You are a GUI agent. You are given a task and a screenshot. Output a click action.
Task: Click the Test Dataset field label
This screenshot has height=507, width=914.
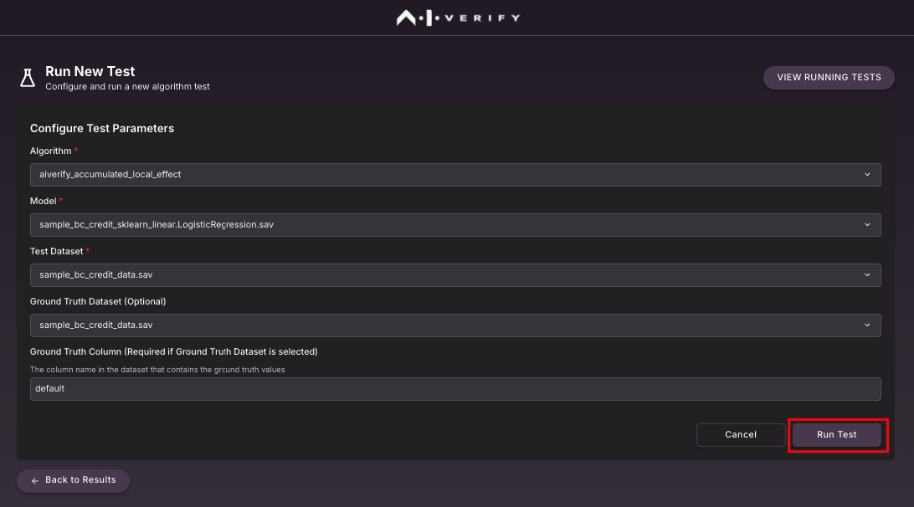click(57, 251)
